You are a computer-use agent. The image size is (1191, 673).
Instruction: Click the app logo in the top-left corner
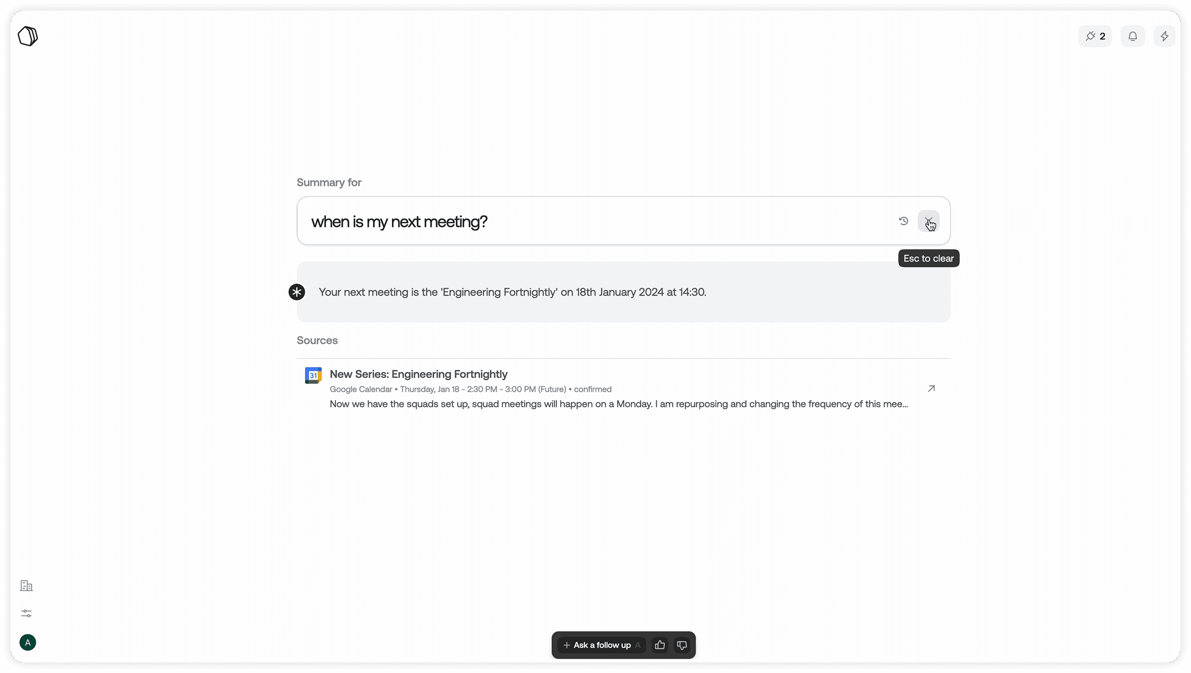click(x=28, y=36)
